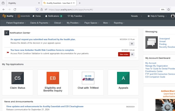Viewport: 175px width, 111px height.
Task: Open the Firefox View icon
Action: (3, 3)
